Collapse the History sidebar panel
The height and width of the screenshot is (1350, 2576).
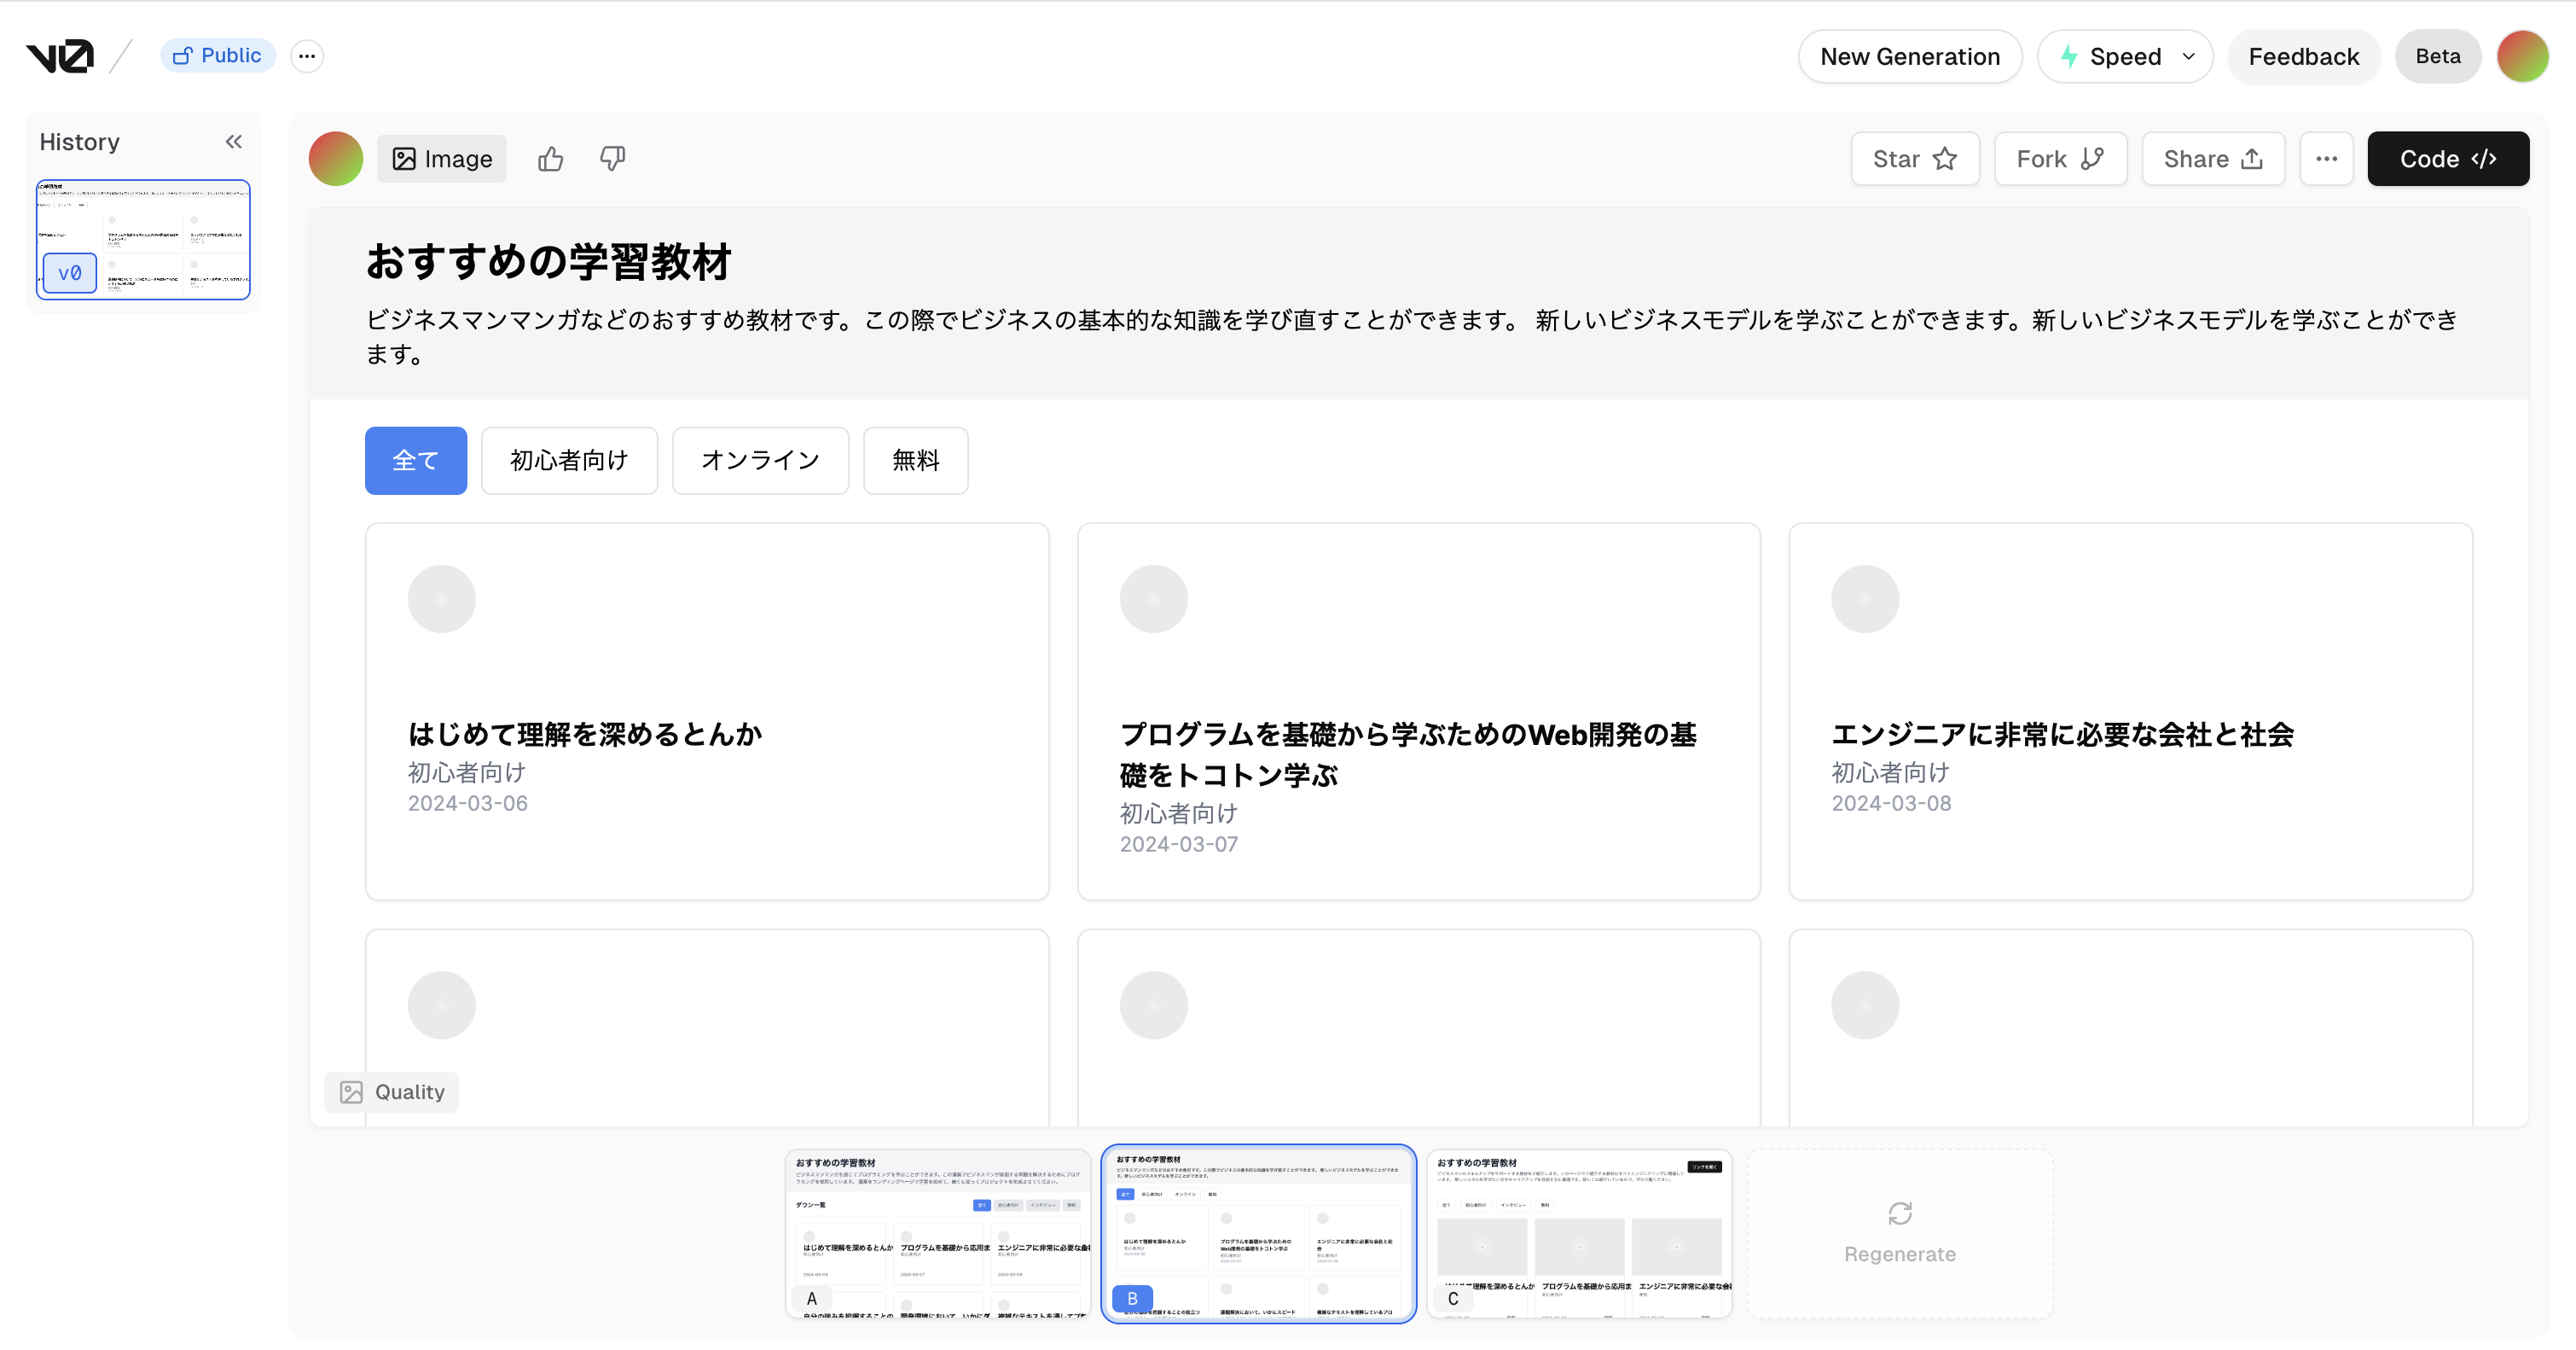[x=234, y=143]
